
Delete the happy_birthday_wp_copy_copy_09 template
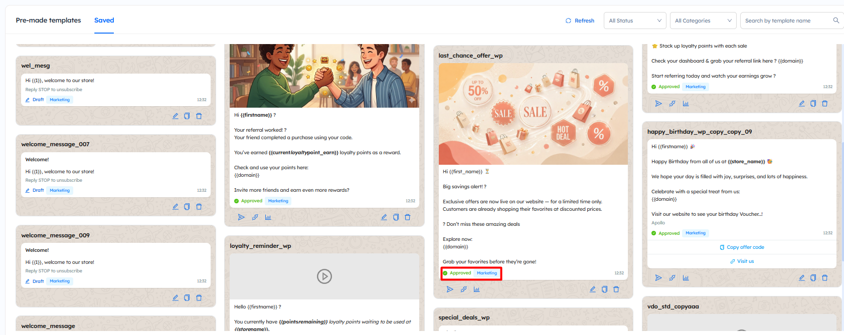click(824, 278)
